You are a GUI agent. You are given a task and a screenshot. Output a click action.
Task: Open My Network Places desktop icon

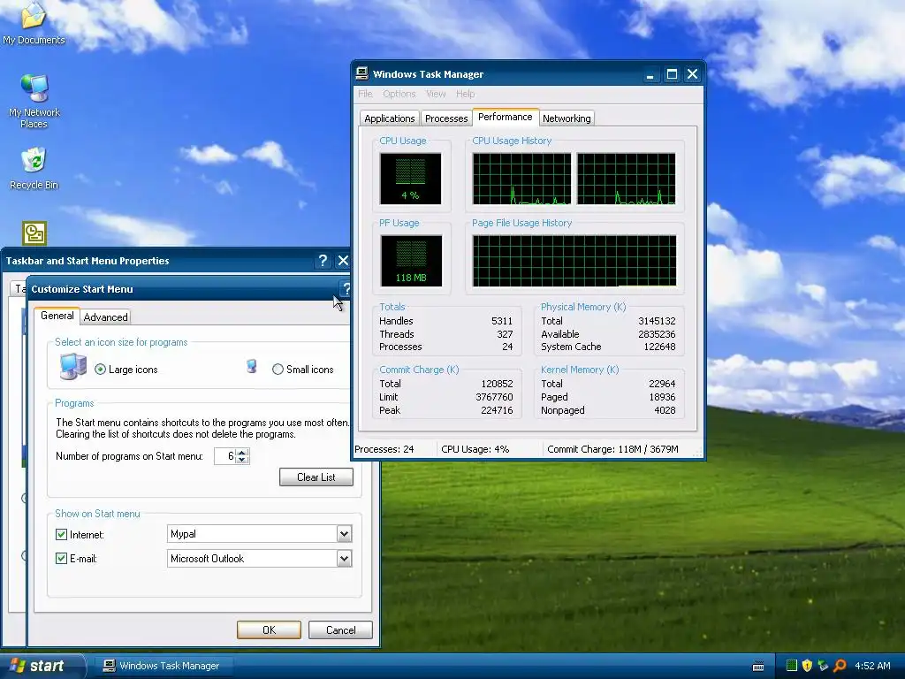pos(34,101)
